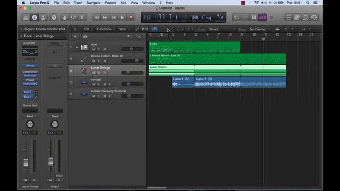Toggle Cycle mode
340x191 pixels.
tap(236, 18)
